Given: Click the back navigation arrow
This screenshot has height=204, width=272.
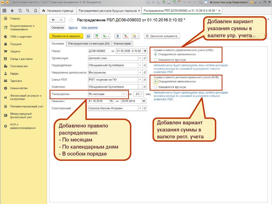Looking at the screenshot, I should tap(54, 20).
